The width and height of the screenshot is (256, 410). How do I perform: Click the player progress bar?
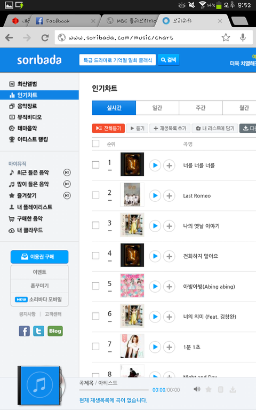tap(114, 390)
